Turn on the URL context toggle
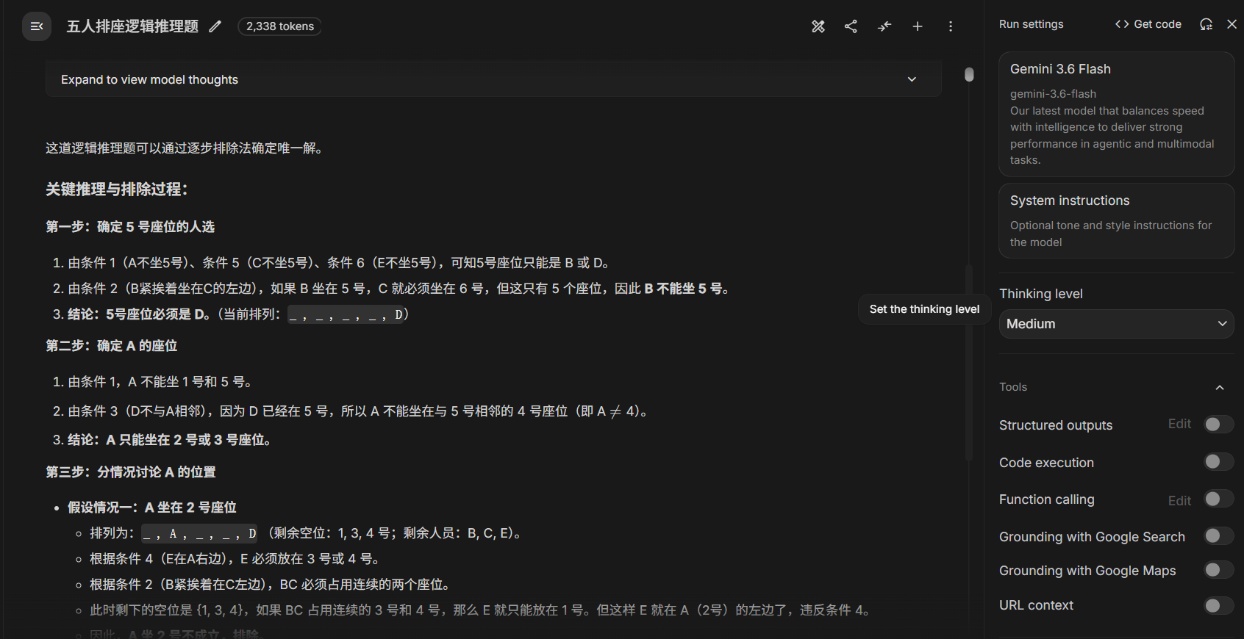1244x639 pixels. point(1218,605)
